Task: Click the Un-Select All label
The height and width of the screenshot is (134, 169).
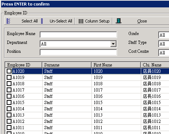Action: click(61, 21)
